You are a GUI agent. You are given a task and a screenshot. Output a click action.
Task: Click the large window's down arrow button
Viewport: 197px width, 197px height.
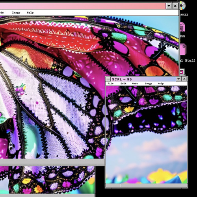[169, 6]
